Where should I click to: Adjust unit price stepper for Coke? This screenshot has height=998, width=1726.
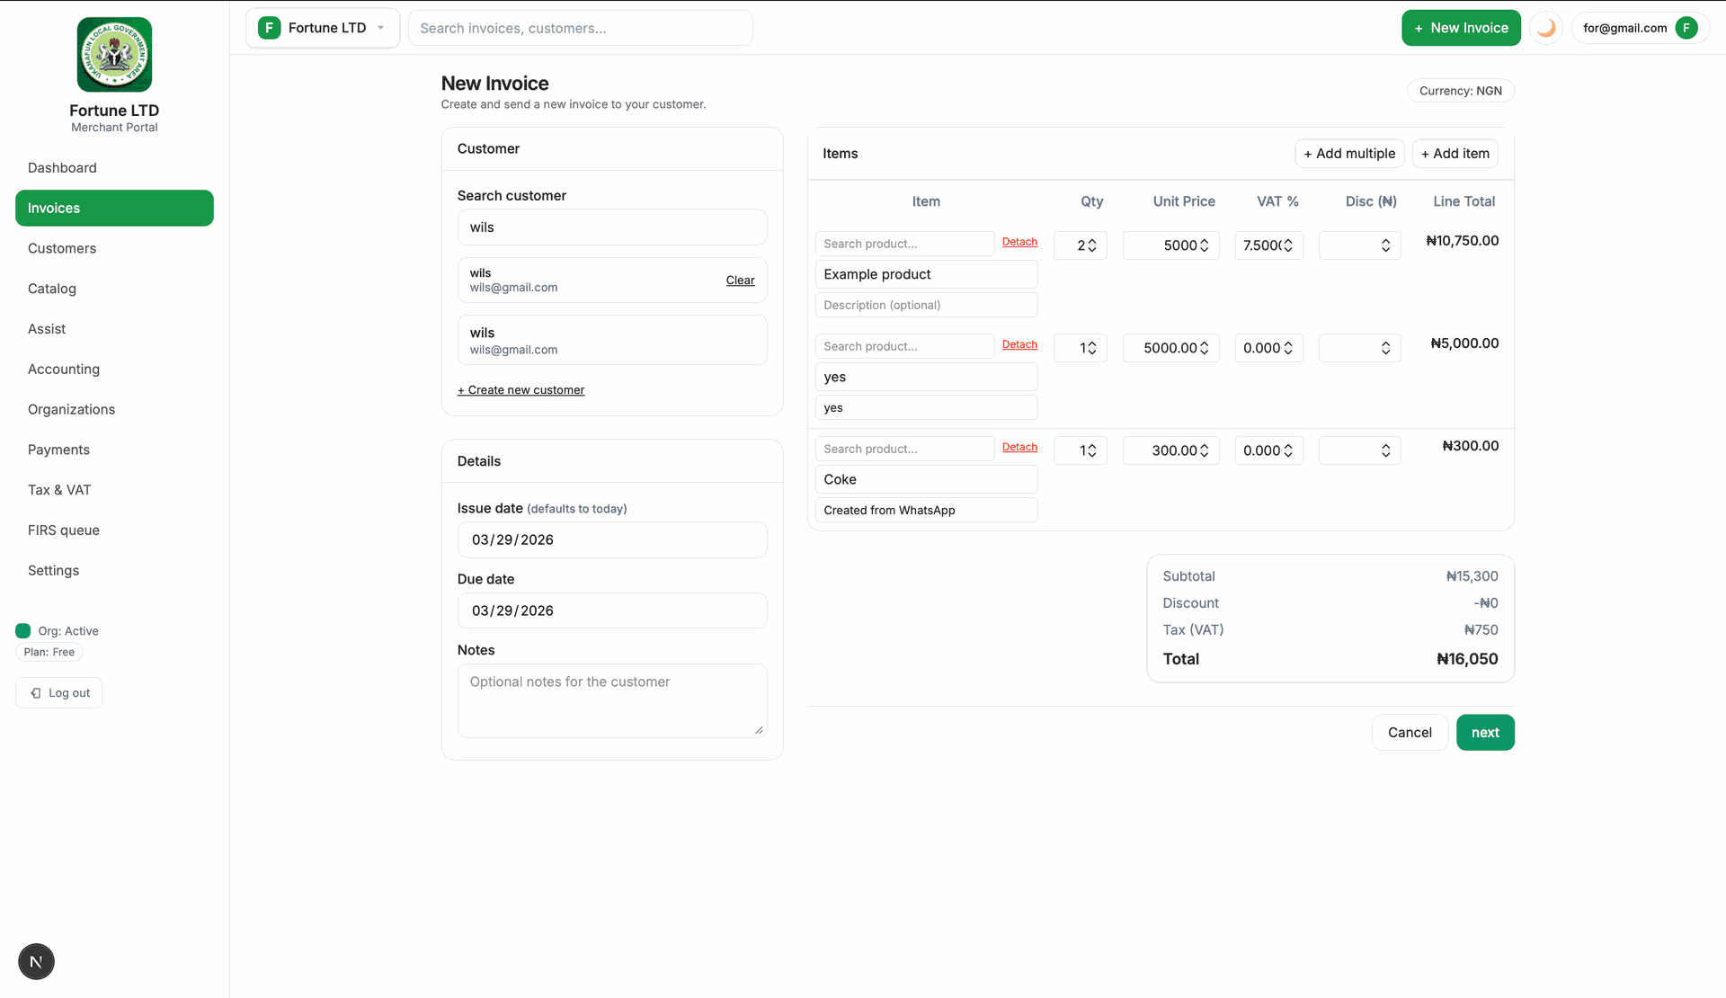point(1204,450)
